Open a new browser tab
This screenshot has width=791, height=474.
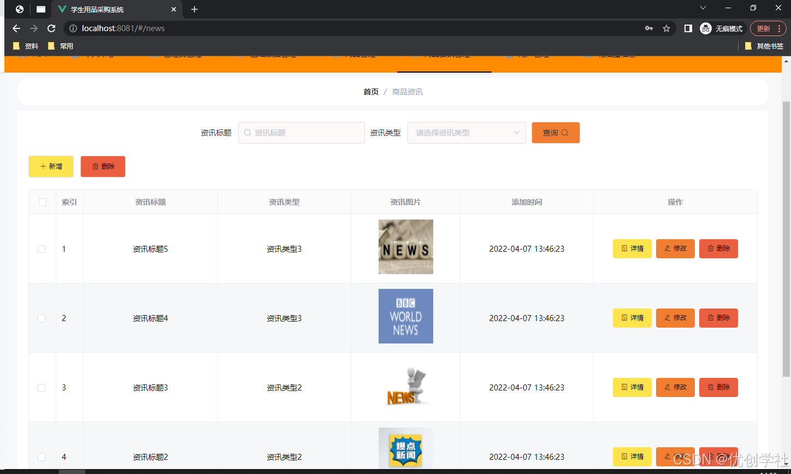tap(194, 9)
